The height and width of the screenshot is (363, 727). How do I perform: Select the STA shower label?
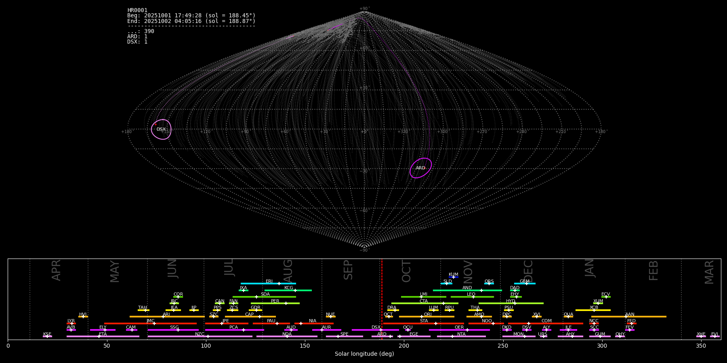(x=424, y=321)
